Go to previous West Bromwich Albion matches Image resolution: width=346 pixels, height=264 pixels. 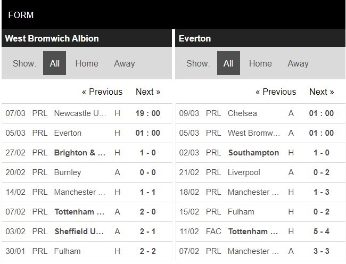[x=102, y=92]
